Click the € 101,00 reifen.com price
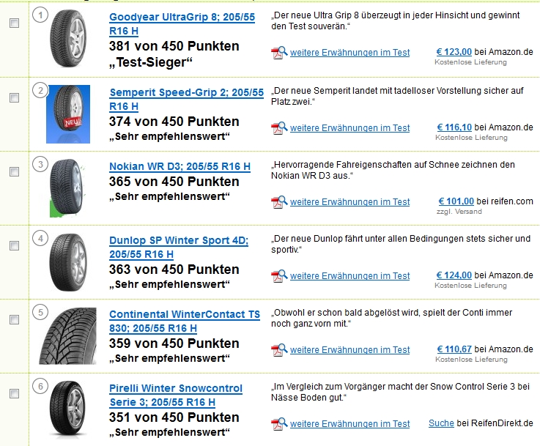This screenshot has height=446, width=540. click(x=456, y=201)
